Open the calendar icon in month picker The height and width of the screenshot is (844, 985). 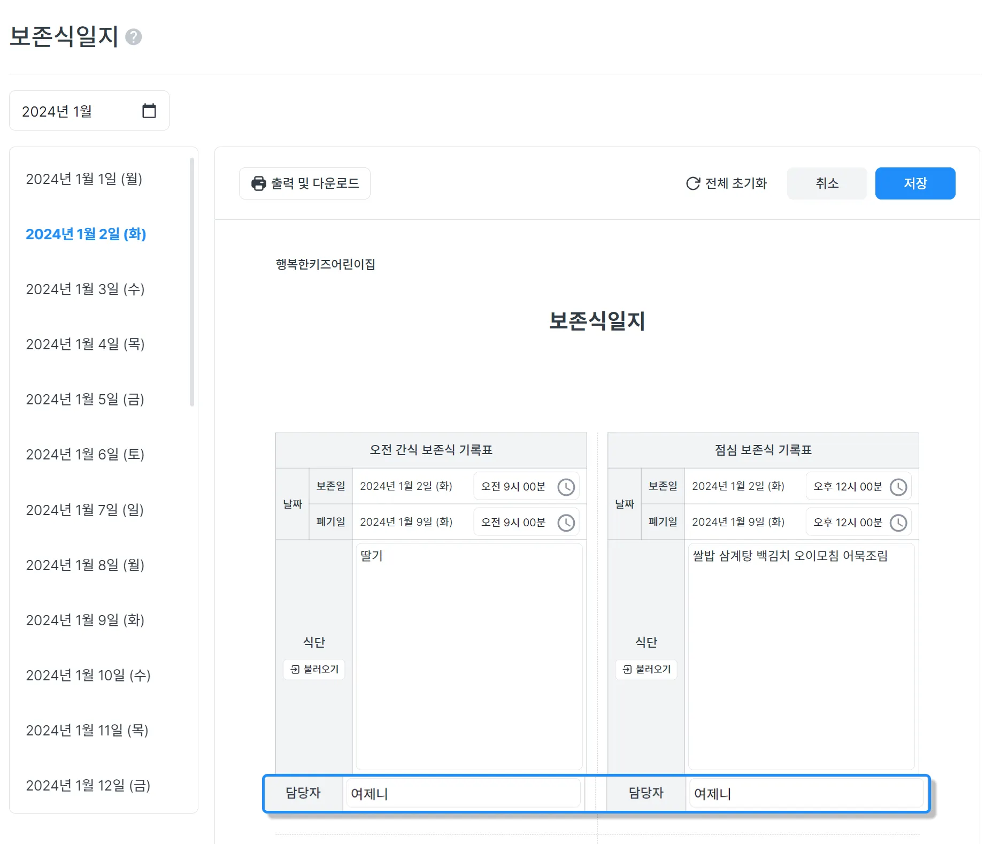pos(149,111)
